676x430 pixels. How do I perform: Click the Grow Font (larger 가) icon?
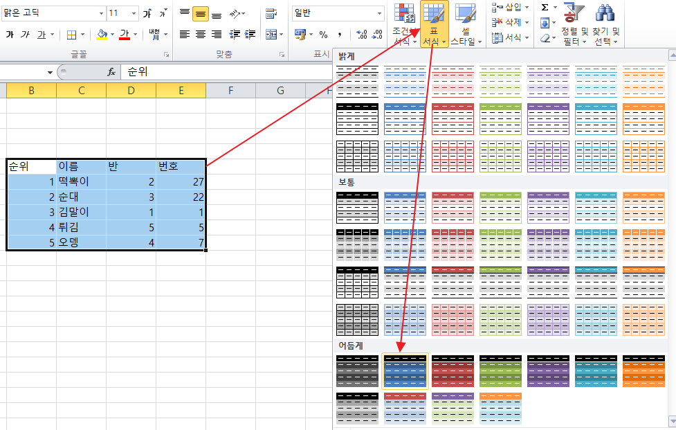click(147, 13)
